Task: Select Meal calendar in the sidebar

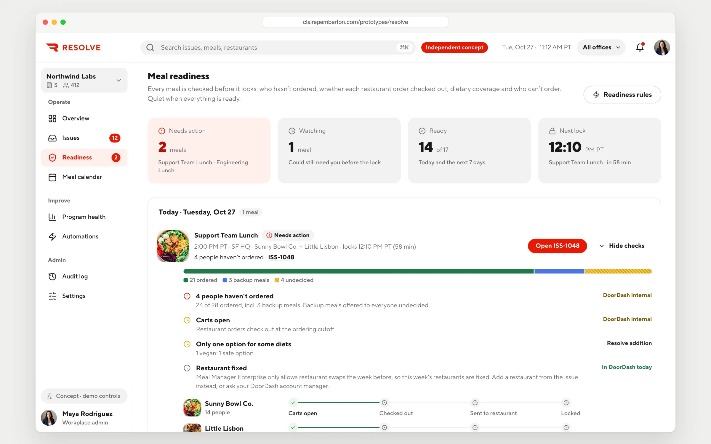Action: (x=84, y=177)
